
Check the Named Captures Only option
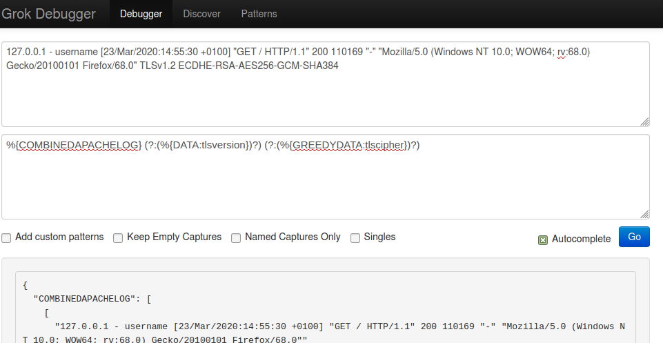[x=236, y=237]
